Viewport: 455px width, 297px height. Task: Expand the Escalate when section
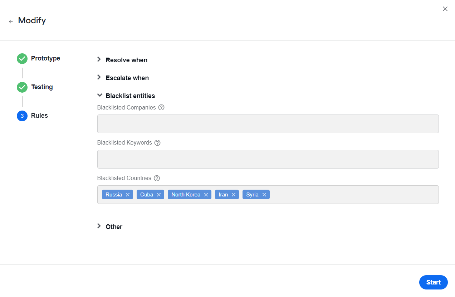(x=123, y=78)
